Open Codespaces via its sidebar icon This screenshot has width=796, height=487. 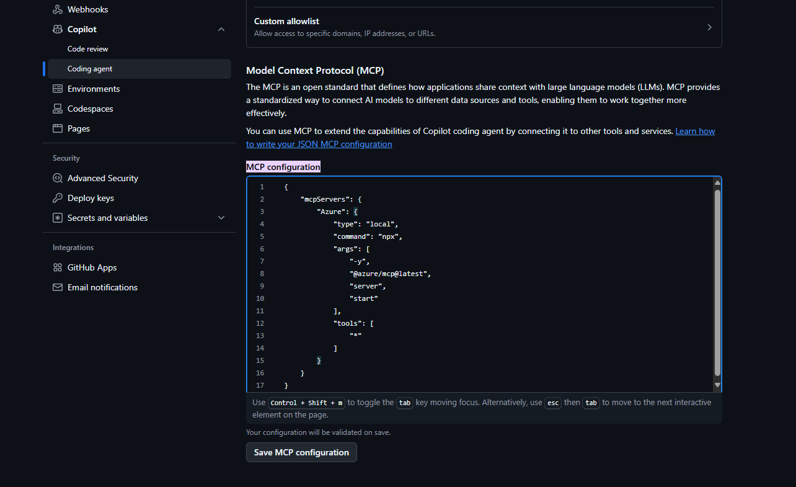pyautogui.click(x=58, y=109)
